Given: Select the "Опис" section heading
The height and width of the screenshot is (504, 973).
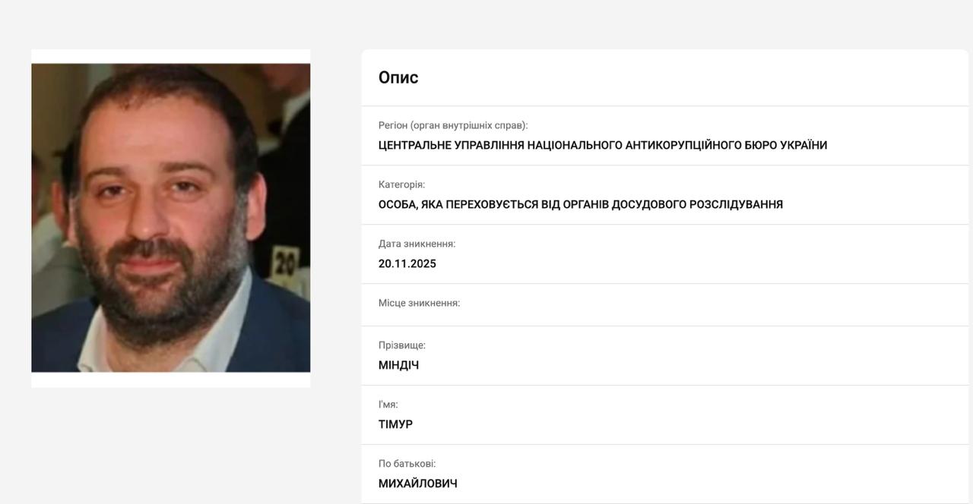Looking at the screenshot, I should pyautogui.click(x=398, y=77).
